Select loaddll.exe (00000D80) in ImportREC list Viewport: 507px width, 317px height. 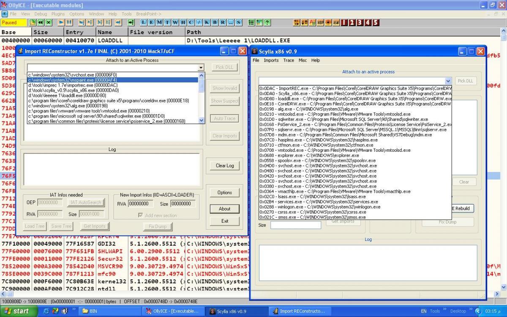[113, 95]
